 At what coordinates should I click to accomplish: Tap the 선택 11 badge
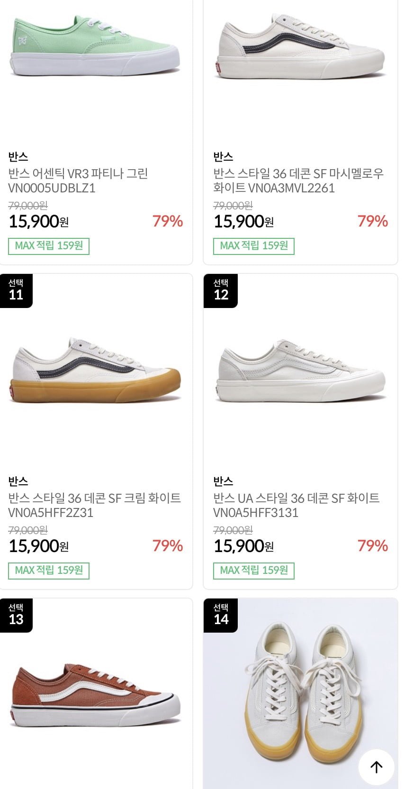[x=16, y=290]
